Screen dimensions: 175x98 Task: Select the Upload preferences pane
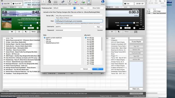pos(89,2)
